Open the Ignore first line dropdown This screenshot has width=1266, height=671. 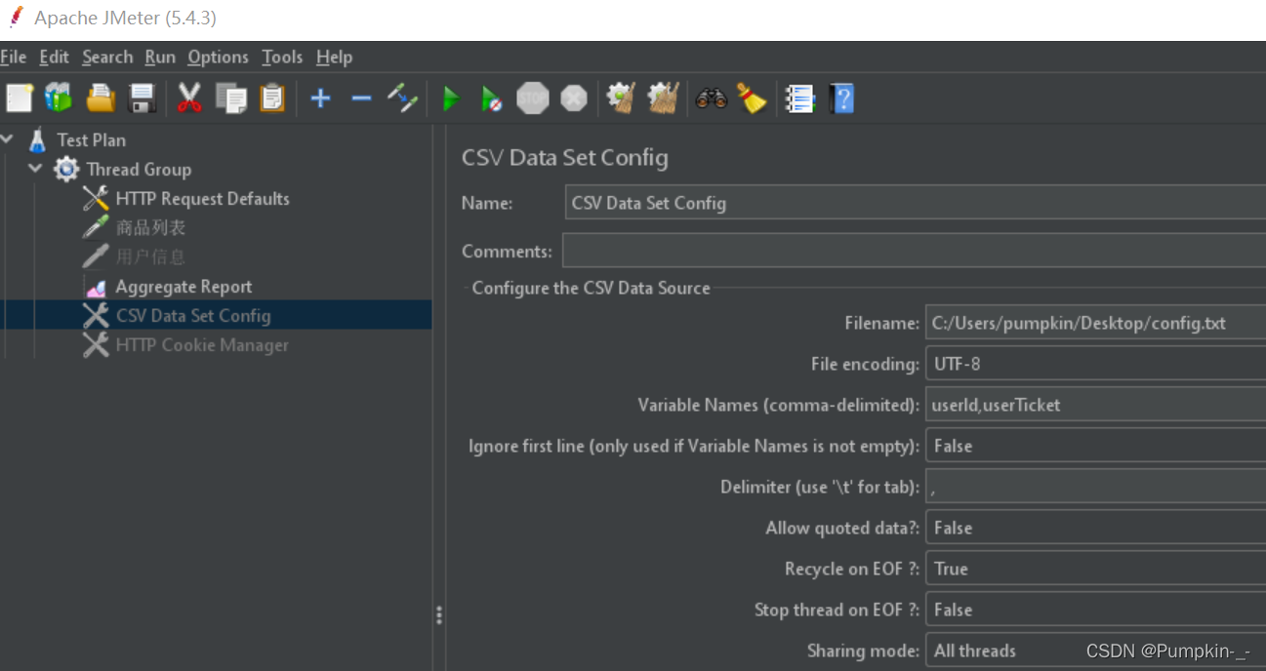1095,446
